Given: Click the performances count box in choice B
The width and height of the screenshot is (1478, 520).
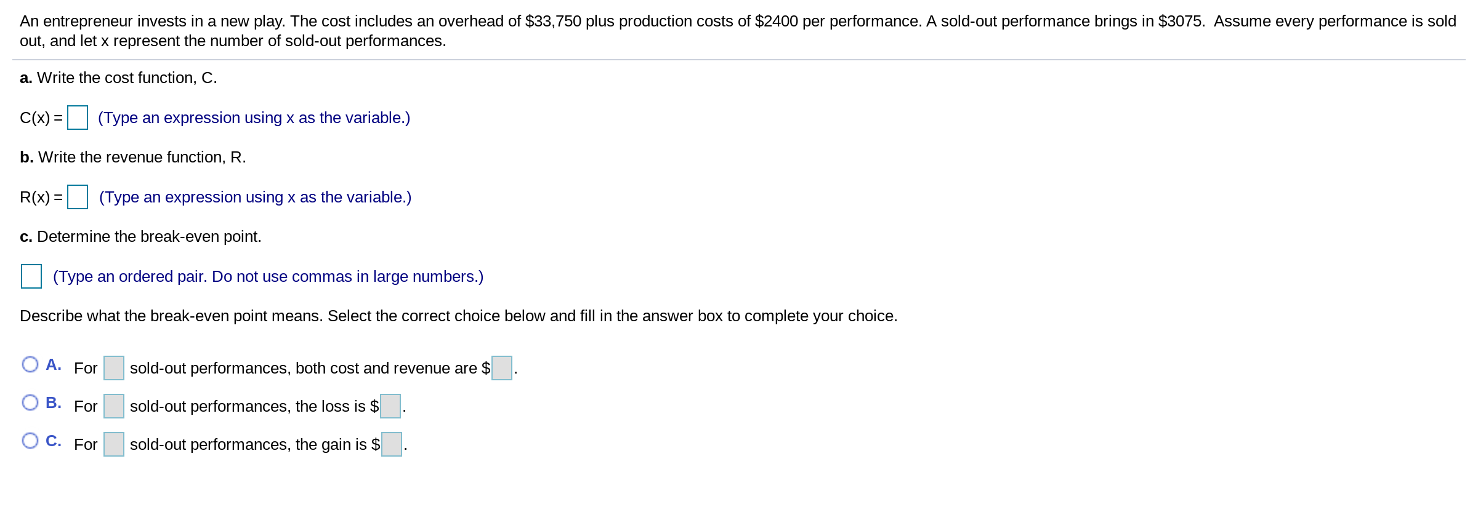Looking at the screenshot, I should 114,406.
